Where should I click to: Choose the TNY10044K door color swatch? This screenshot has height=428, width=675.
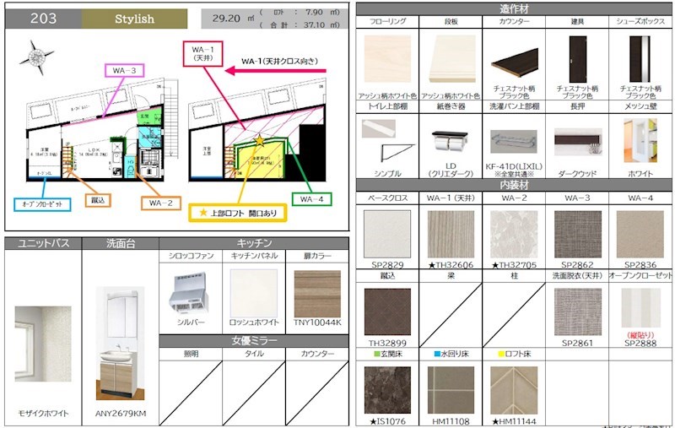(x=317, y=292)
